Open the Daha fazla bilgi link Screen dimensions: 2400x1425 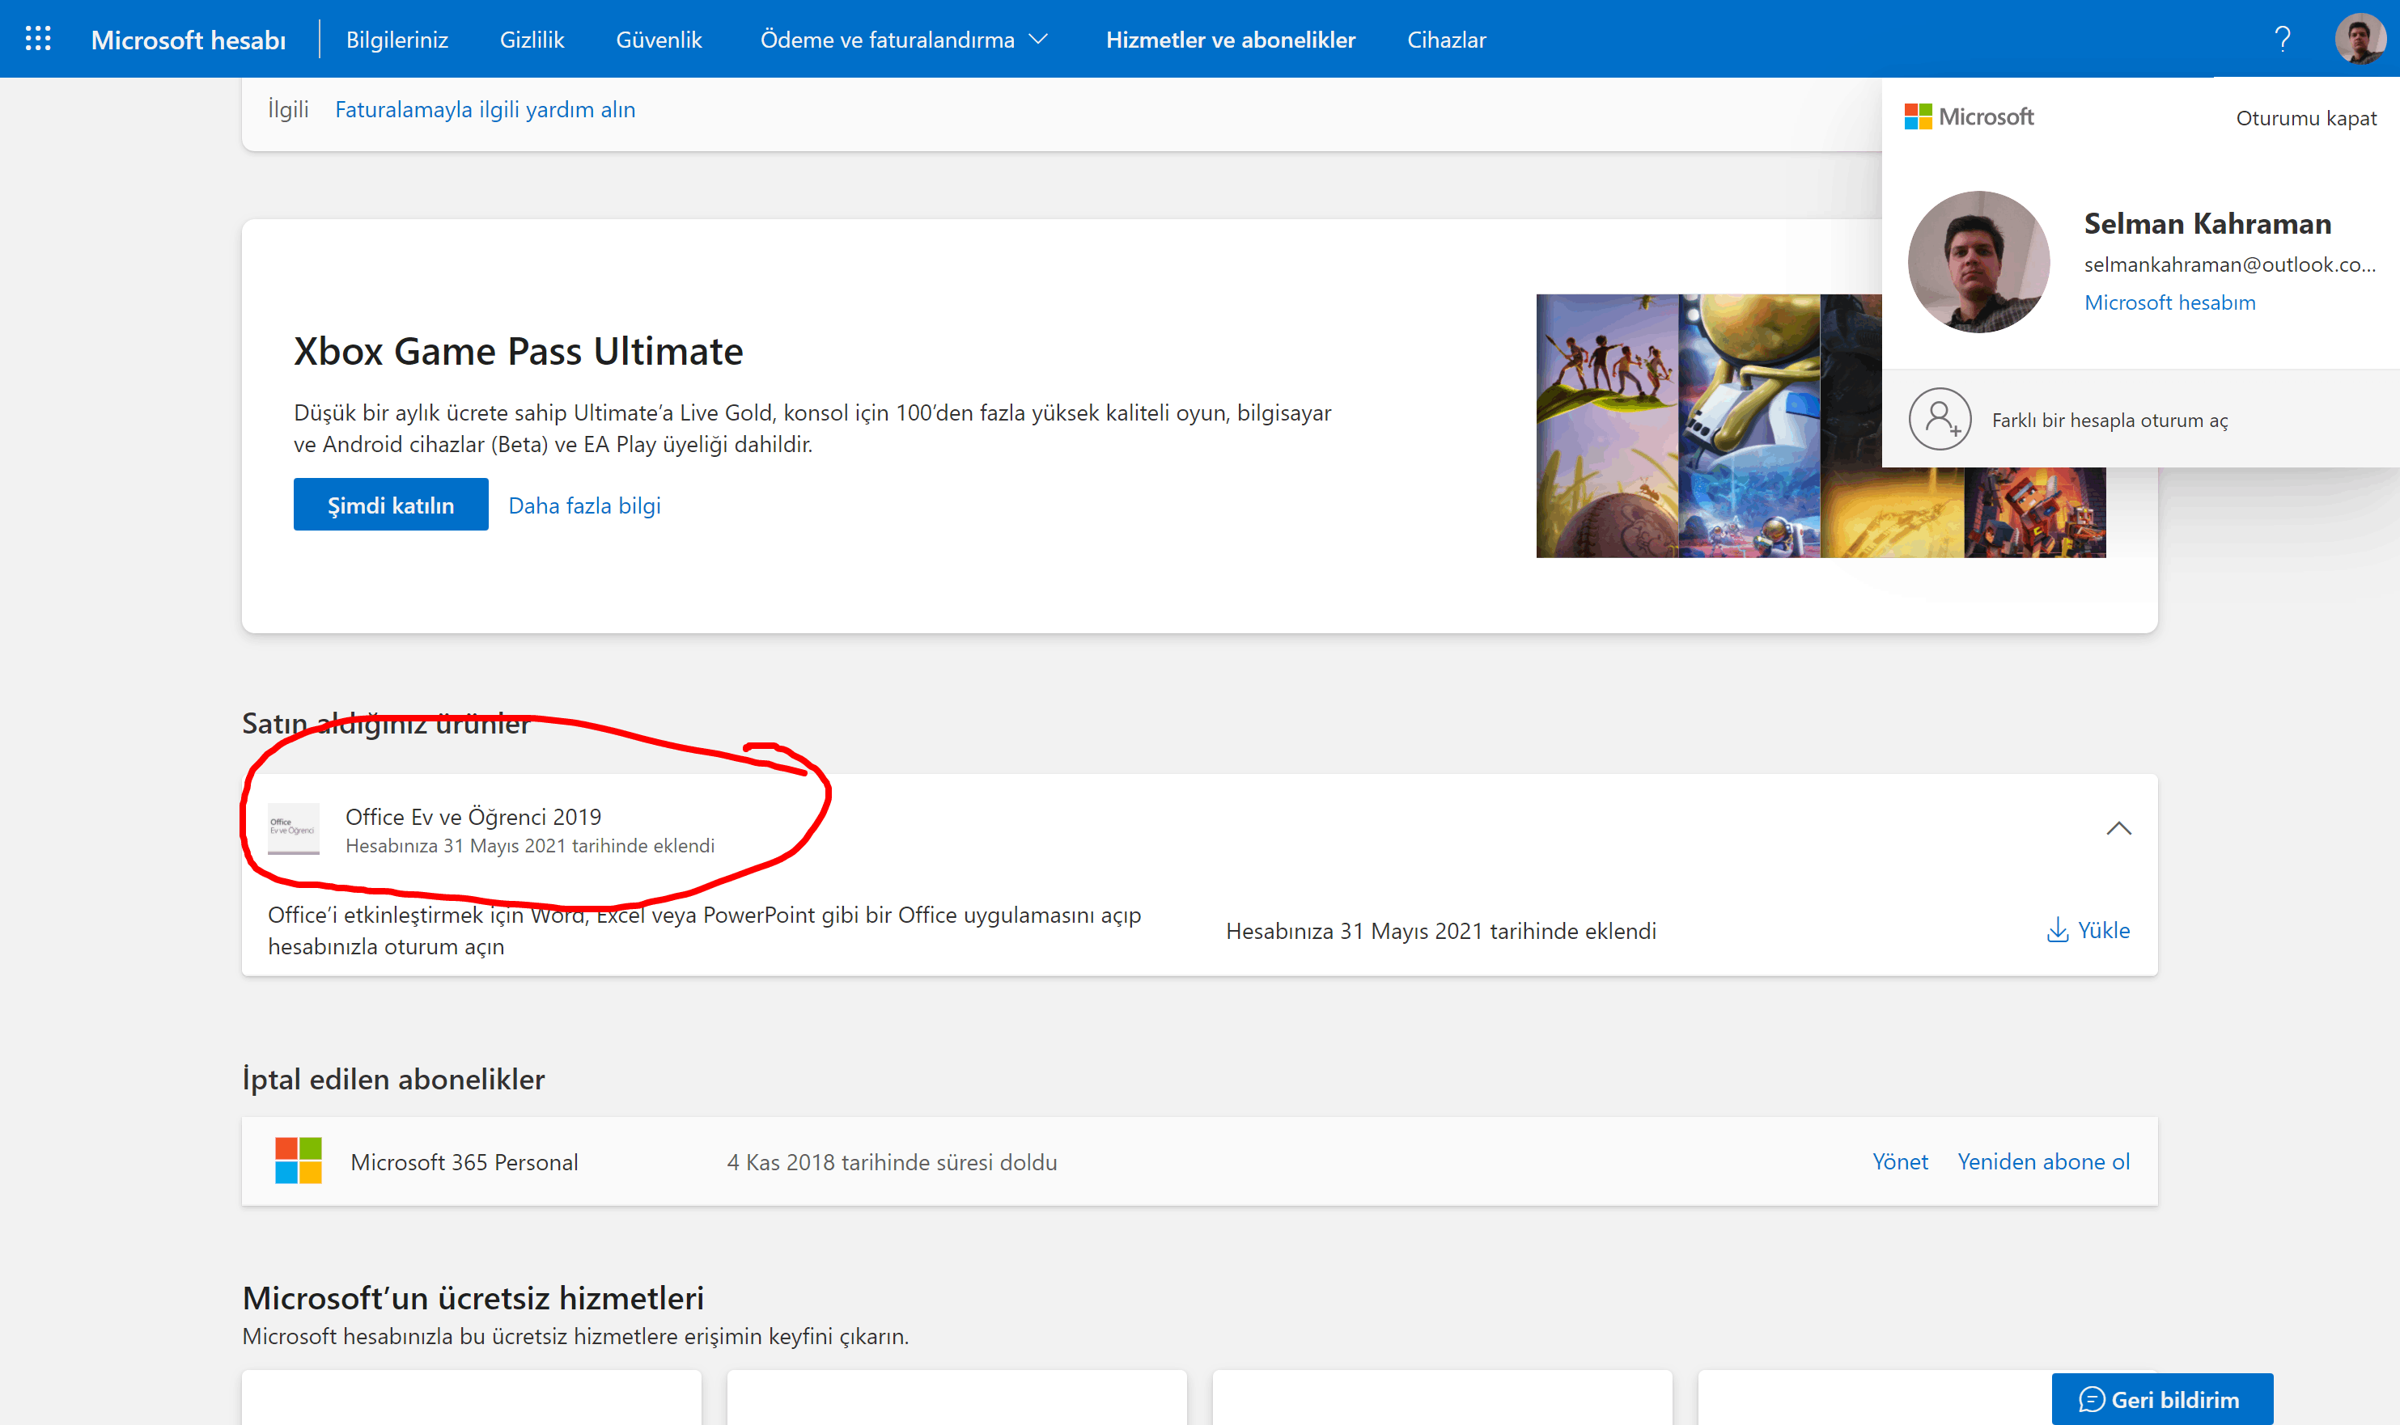pos(584,505)
